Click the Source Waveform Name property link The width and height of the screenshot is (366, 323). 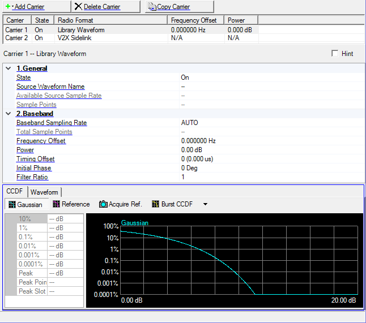pyautogui.click(x=50, y=87)
